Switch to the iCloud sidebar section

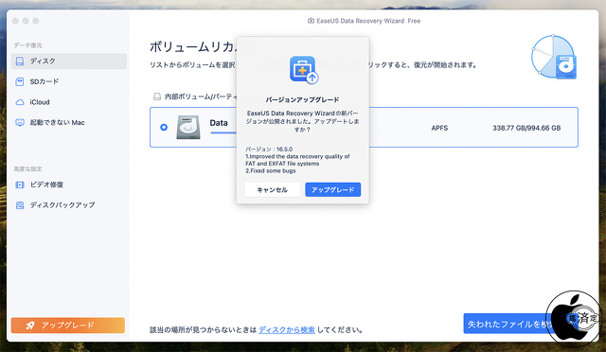pyautogui.click(x=69, y=102)
